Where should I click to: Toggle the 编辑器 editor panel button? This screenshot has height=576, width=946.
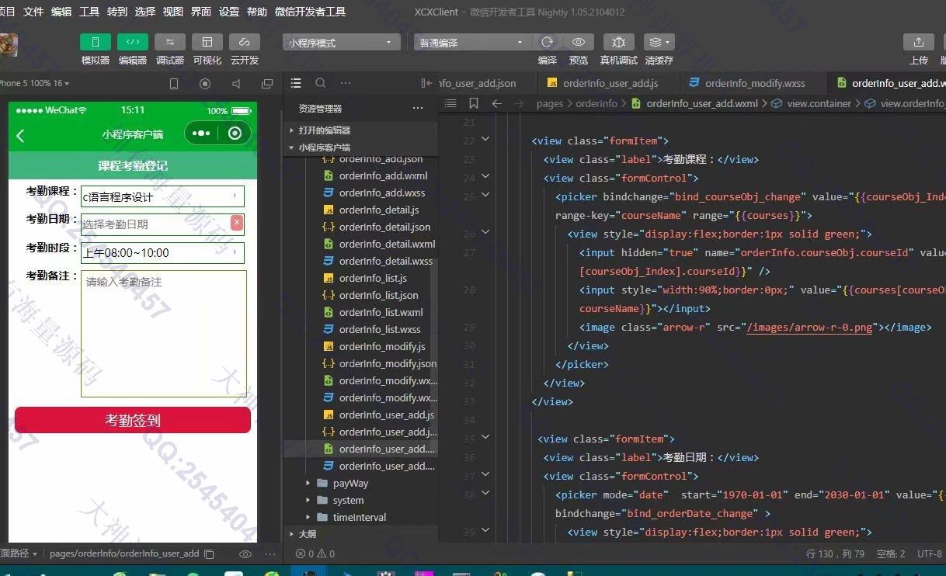click(x=133, y=42)
